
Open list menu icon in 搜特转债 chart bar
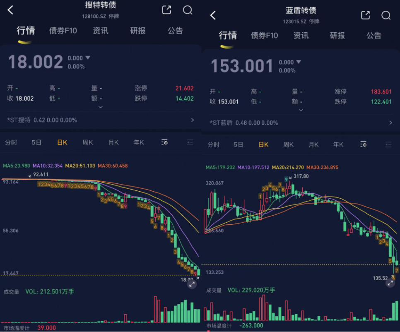tap(190, 142)
